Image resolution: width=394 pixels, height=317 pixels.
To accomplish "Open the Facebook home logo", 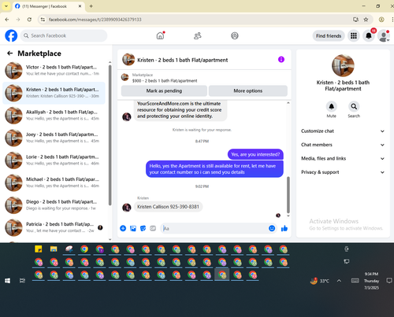I will (x=11, y=35).
